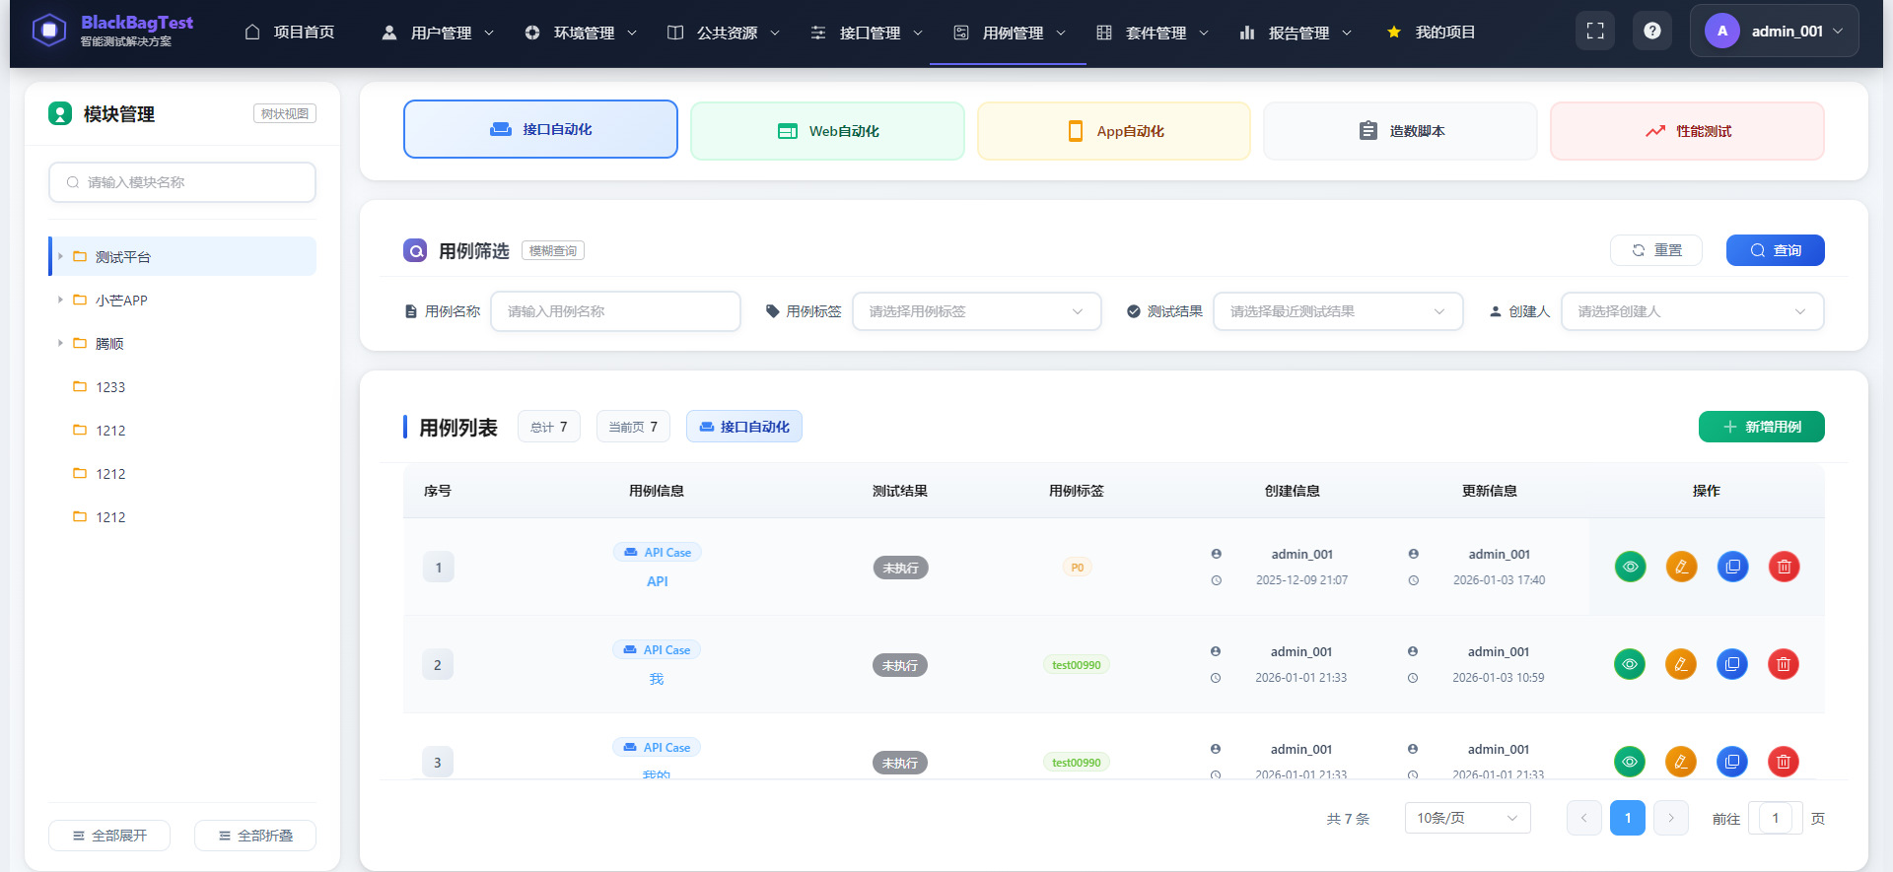Go to next page arrow

click(x=1671, y=818)
